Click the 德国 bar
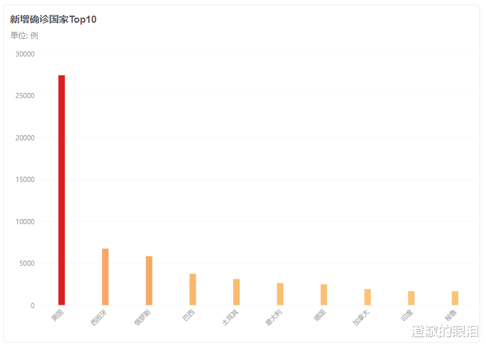 coord(324,294)
